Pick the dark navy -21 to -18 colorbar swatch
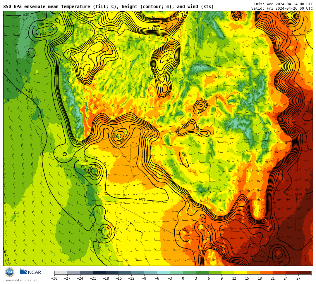The image size is (316, 284). click(99, 273)
